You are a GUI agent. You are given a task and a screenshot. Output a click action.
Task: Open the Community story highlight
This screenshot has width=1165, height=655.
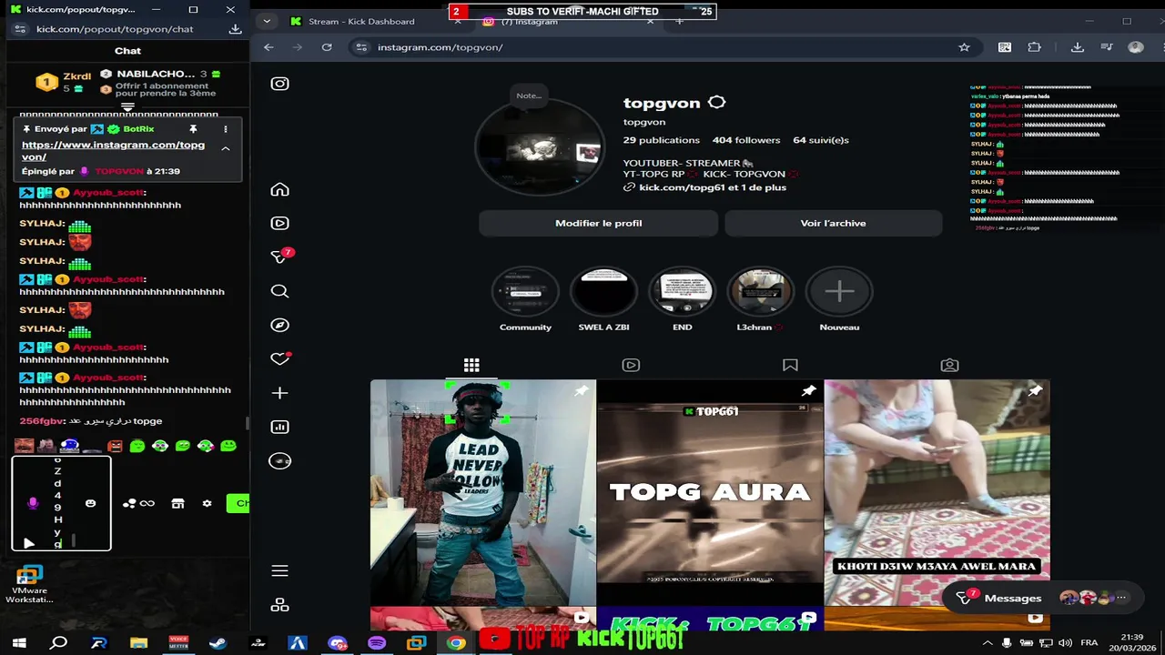click(525, 292)
